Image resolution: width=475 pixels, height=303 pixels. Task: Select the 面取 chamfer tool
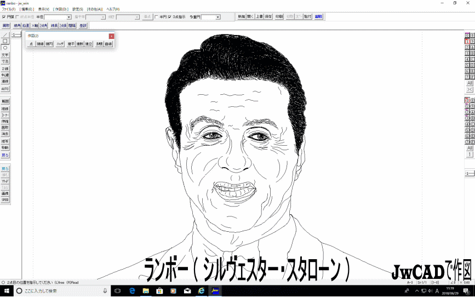5,128
